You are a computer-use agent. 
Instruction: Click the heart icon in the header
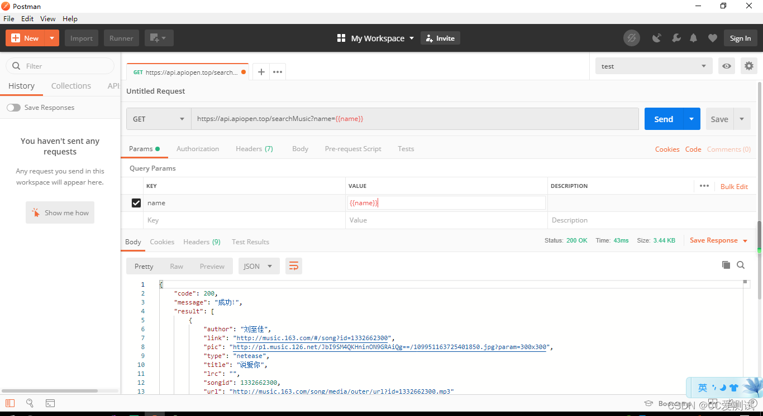(712, 38)
